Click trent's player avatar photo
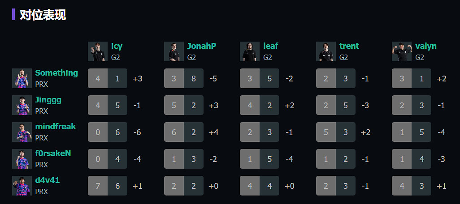 326,51
